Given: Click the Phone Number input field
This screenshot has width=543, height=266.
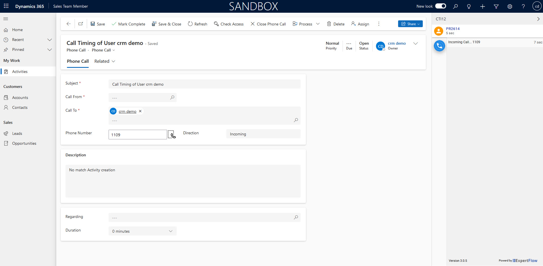Looking at the screenshot, I should click(138, 135).
